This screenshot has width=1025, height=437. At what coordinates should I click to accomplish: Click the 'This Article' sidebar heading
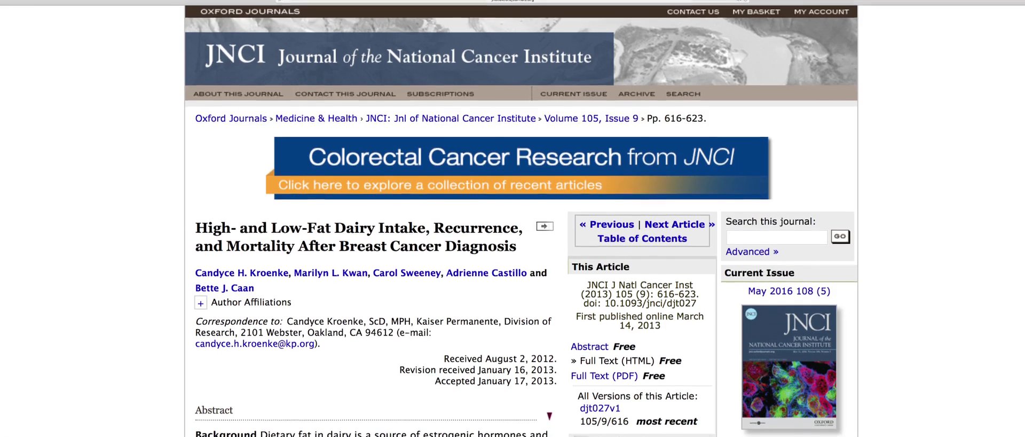tap(601, 267)
